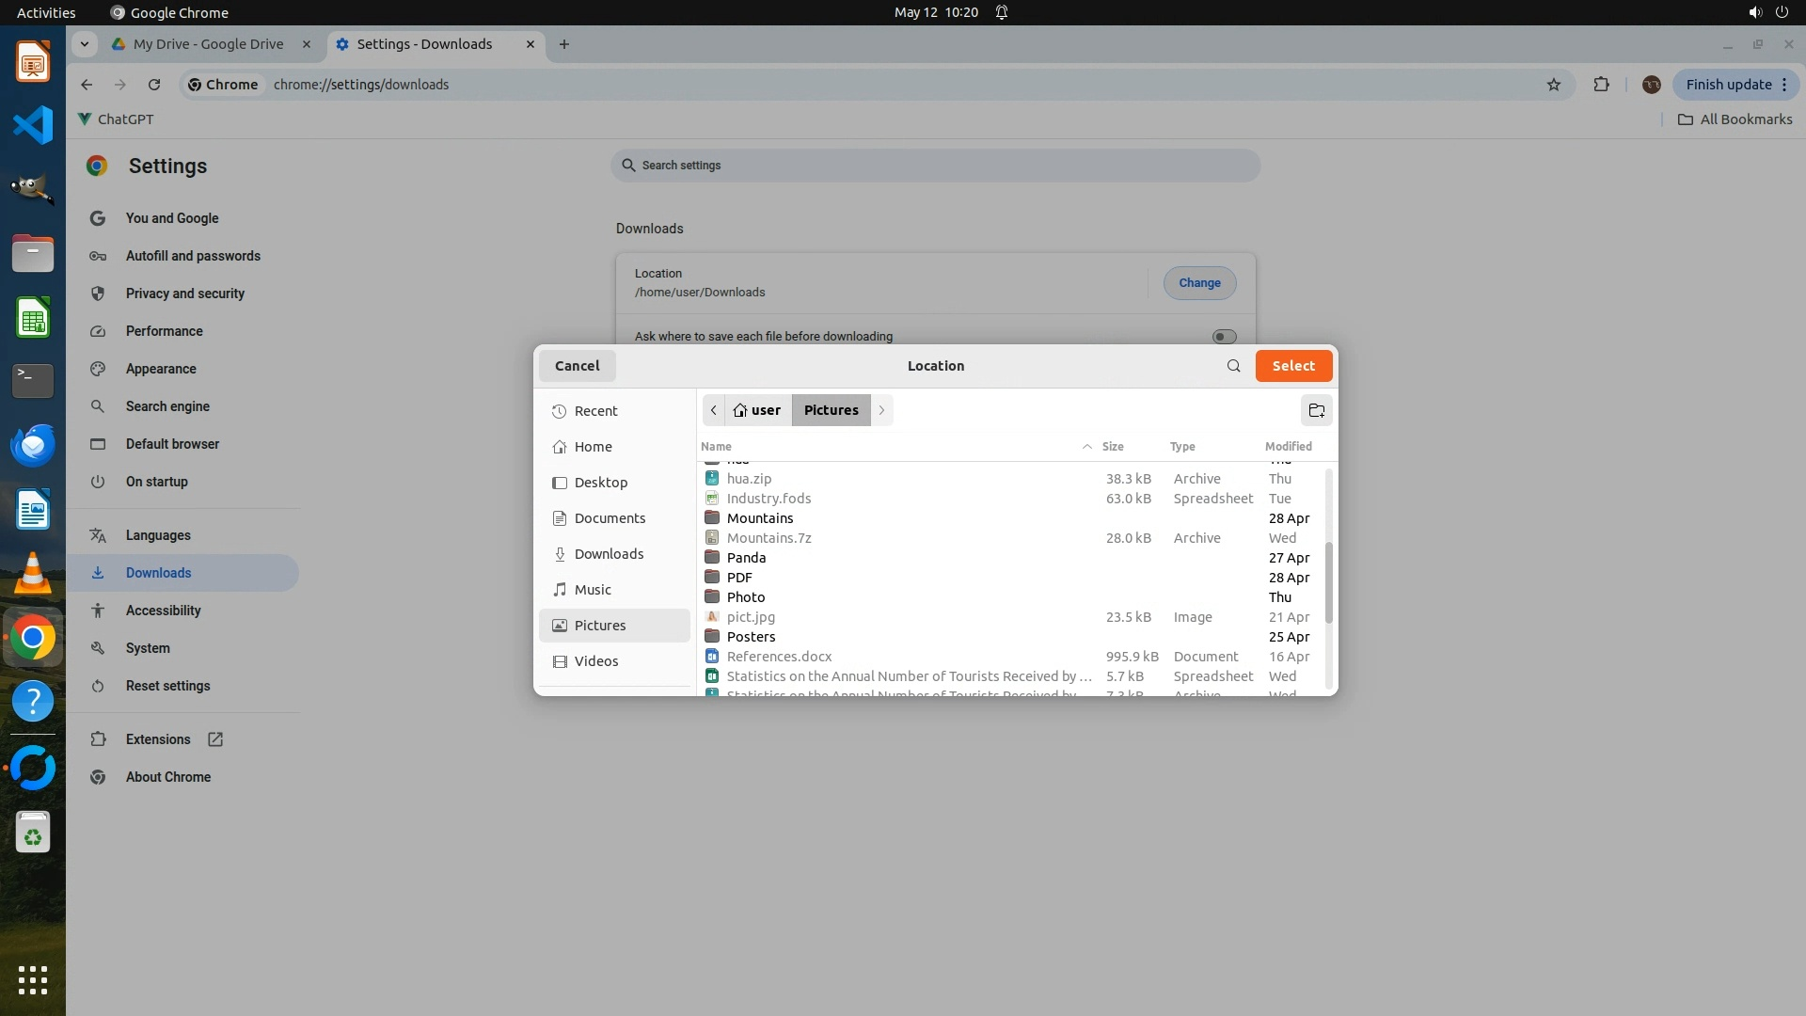Image resolution: width=1806 pixels, height=1016 pixels.
Task: Open external Extensions link icon
Action: point(215,739)
